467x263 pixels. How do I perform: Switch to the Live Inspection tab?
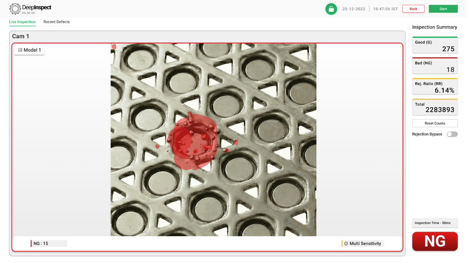22,22
